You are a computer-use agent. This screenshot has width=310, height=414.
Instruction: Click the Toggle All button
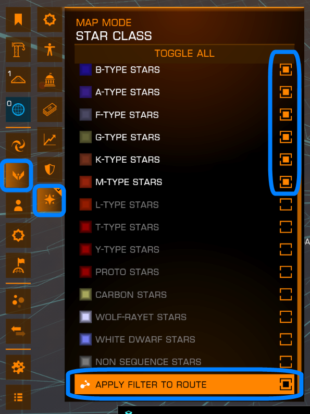(184, 53)
